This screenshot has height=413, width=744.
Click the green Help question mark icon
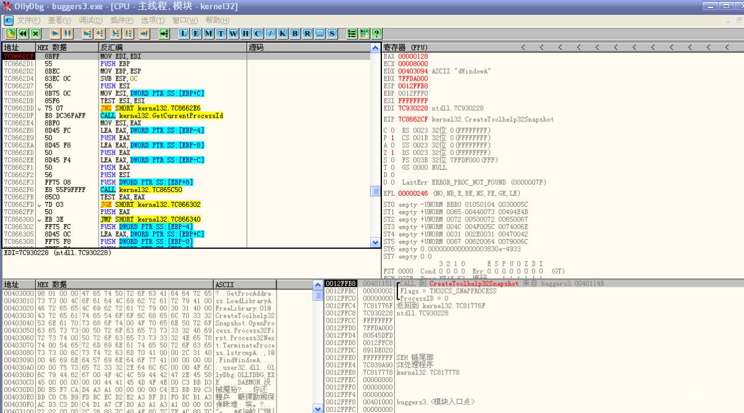click(376, 33)
